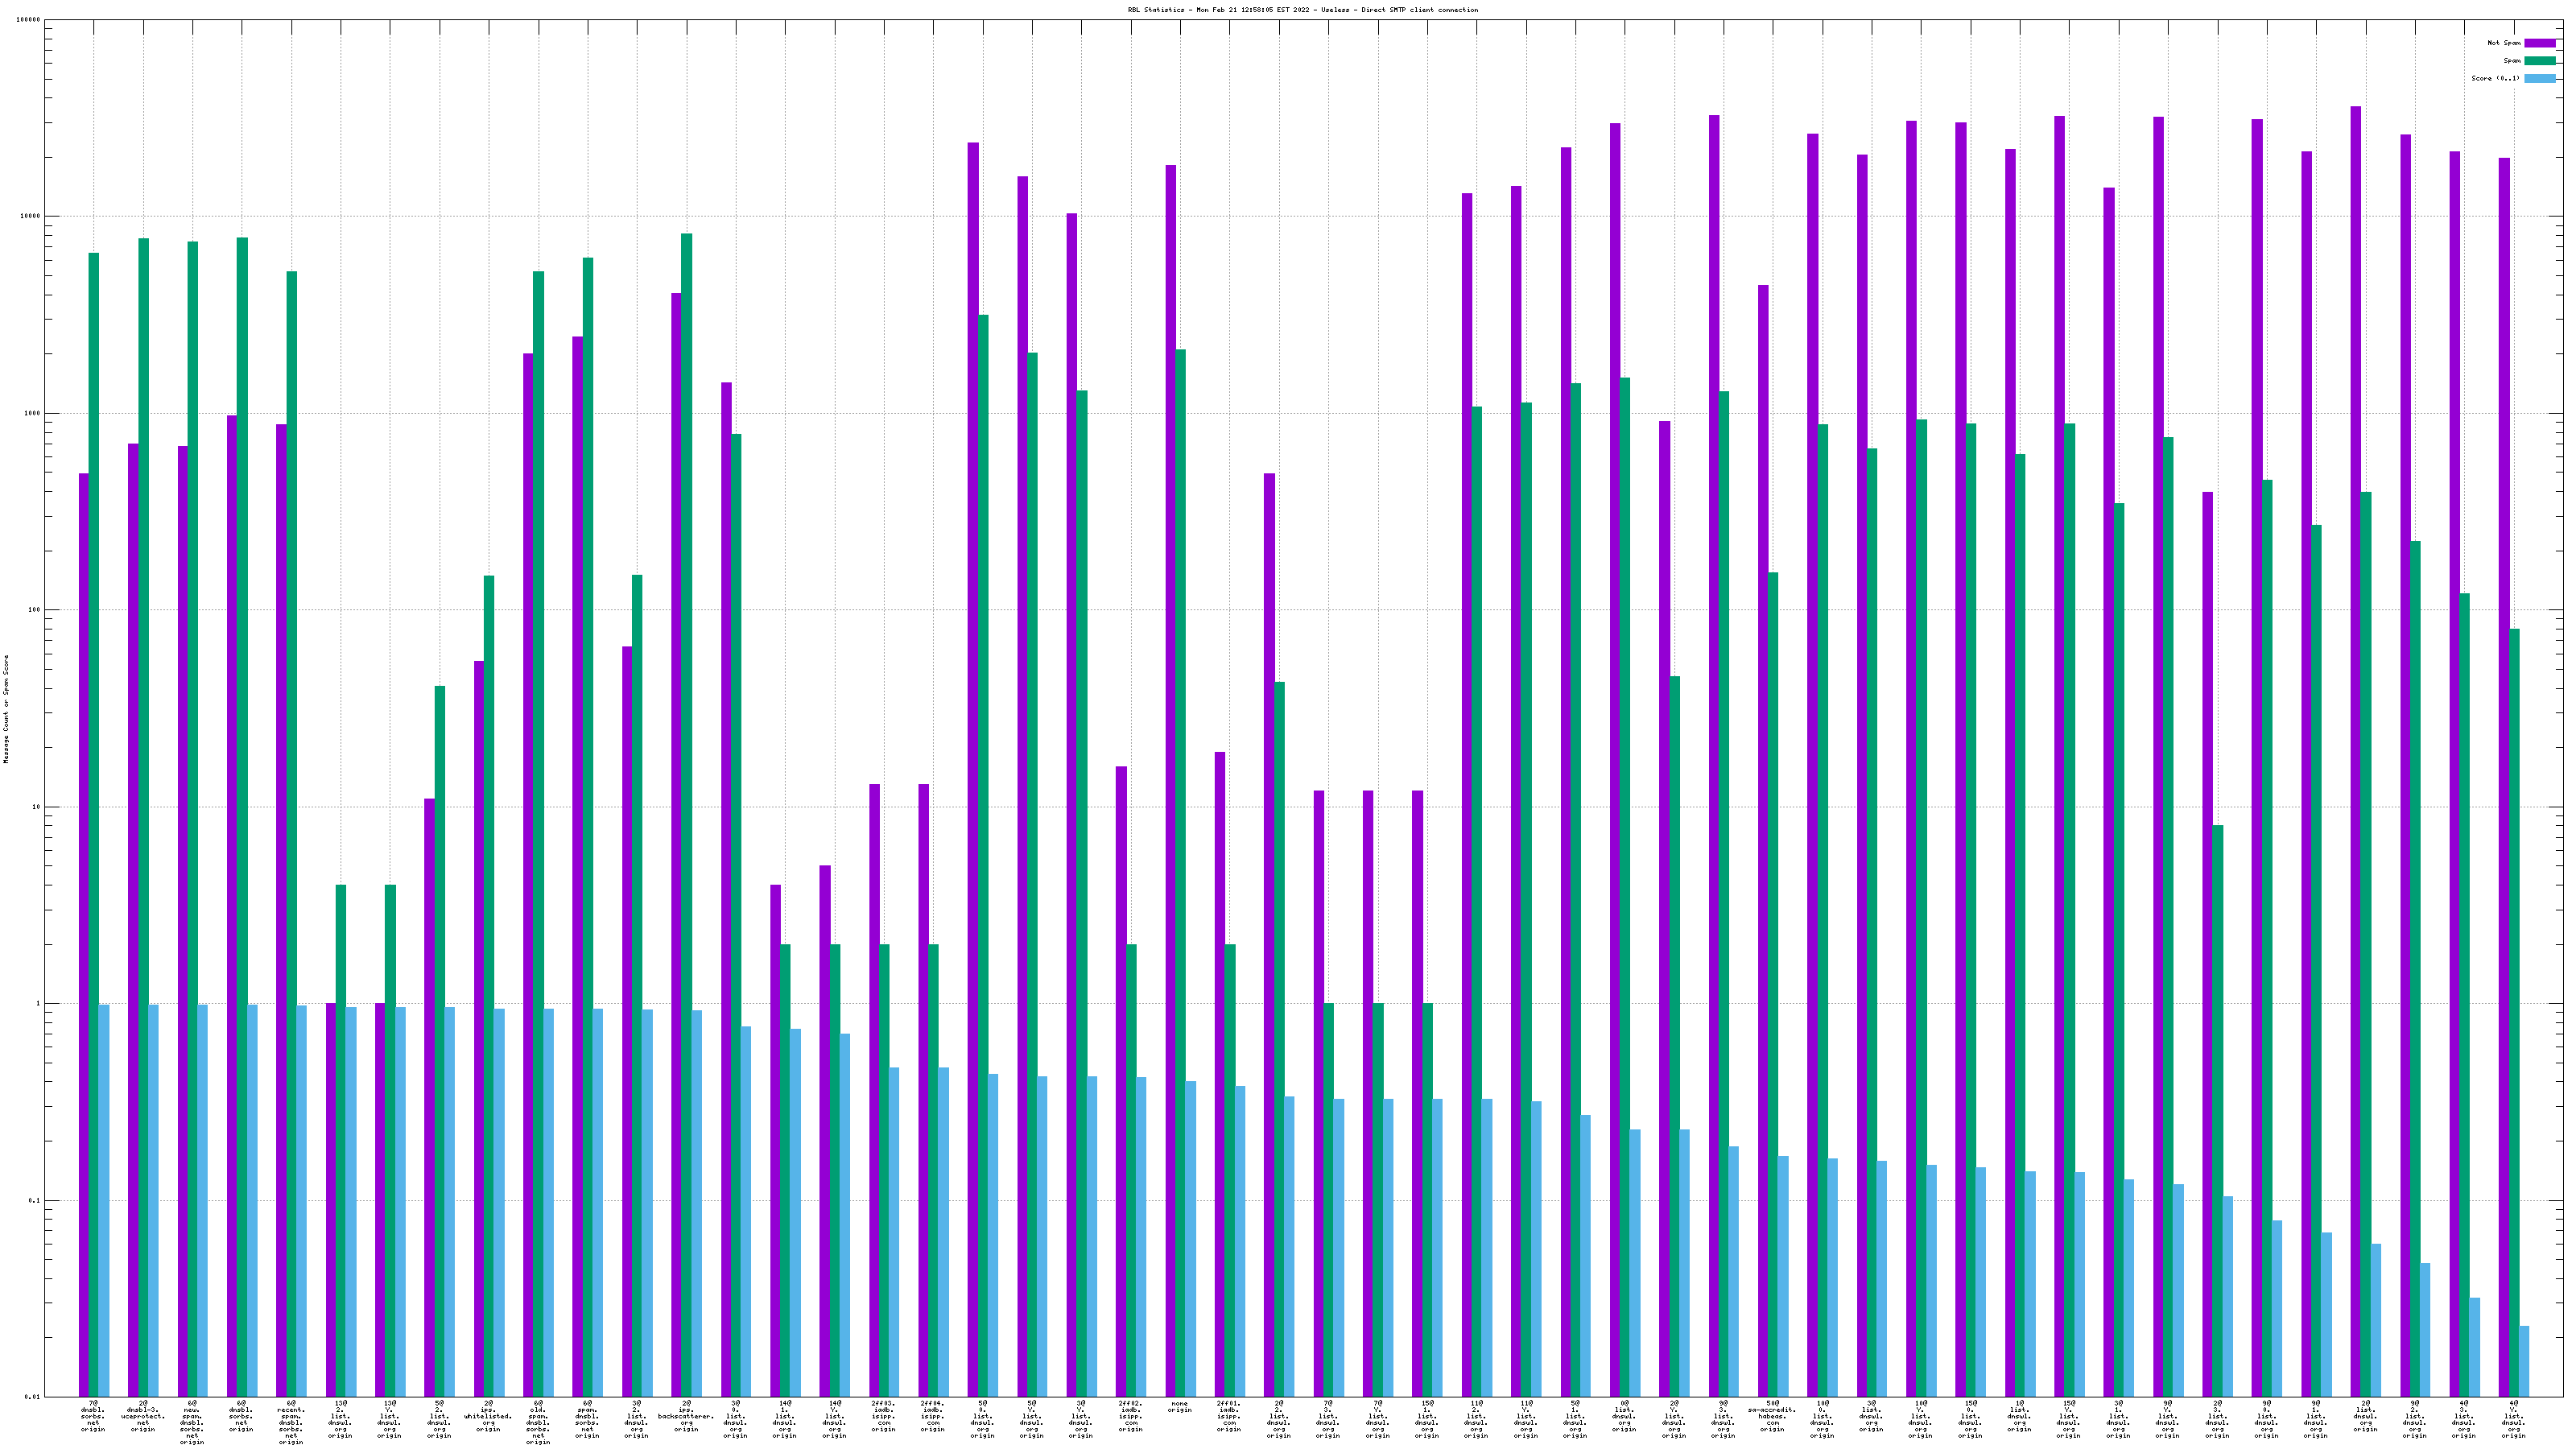Click the ips.whitelisted.org x-axis label
2576x1449 pixels.
(x=488, y=1416)
